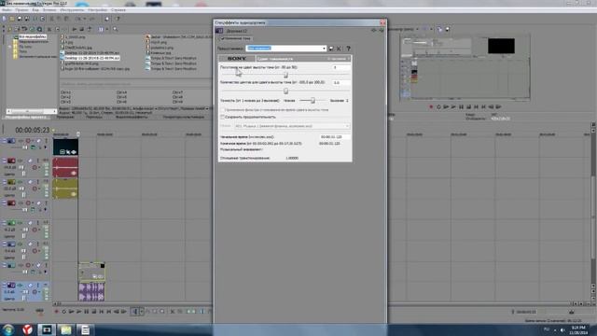Open plugin help question mark icon
Viewport: 597px width, 336px height.
coord(348,49)
